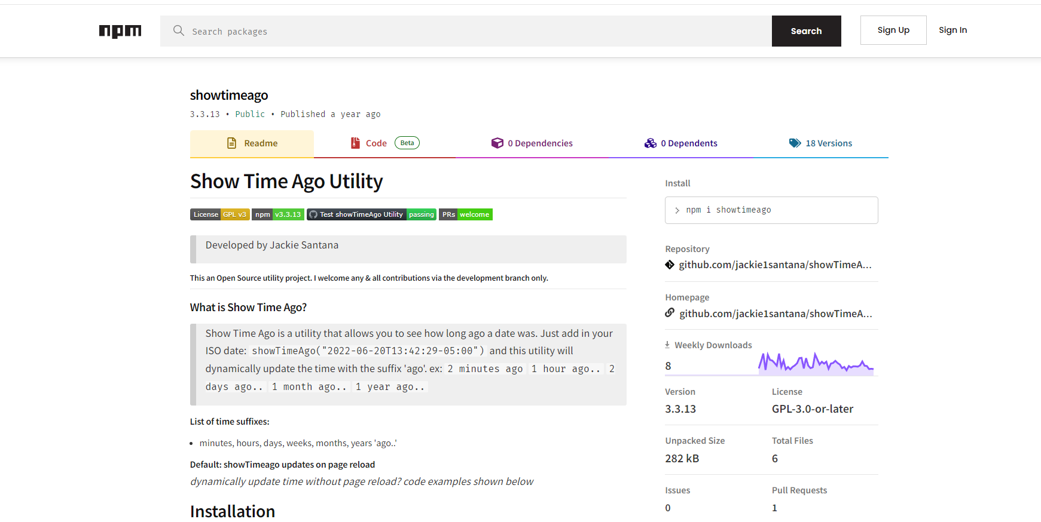
Task: Switch to the Code tab
Action: click(x=384, y=143)
